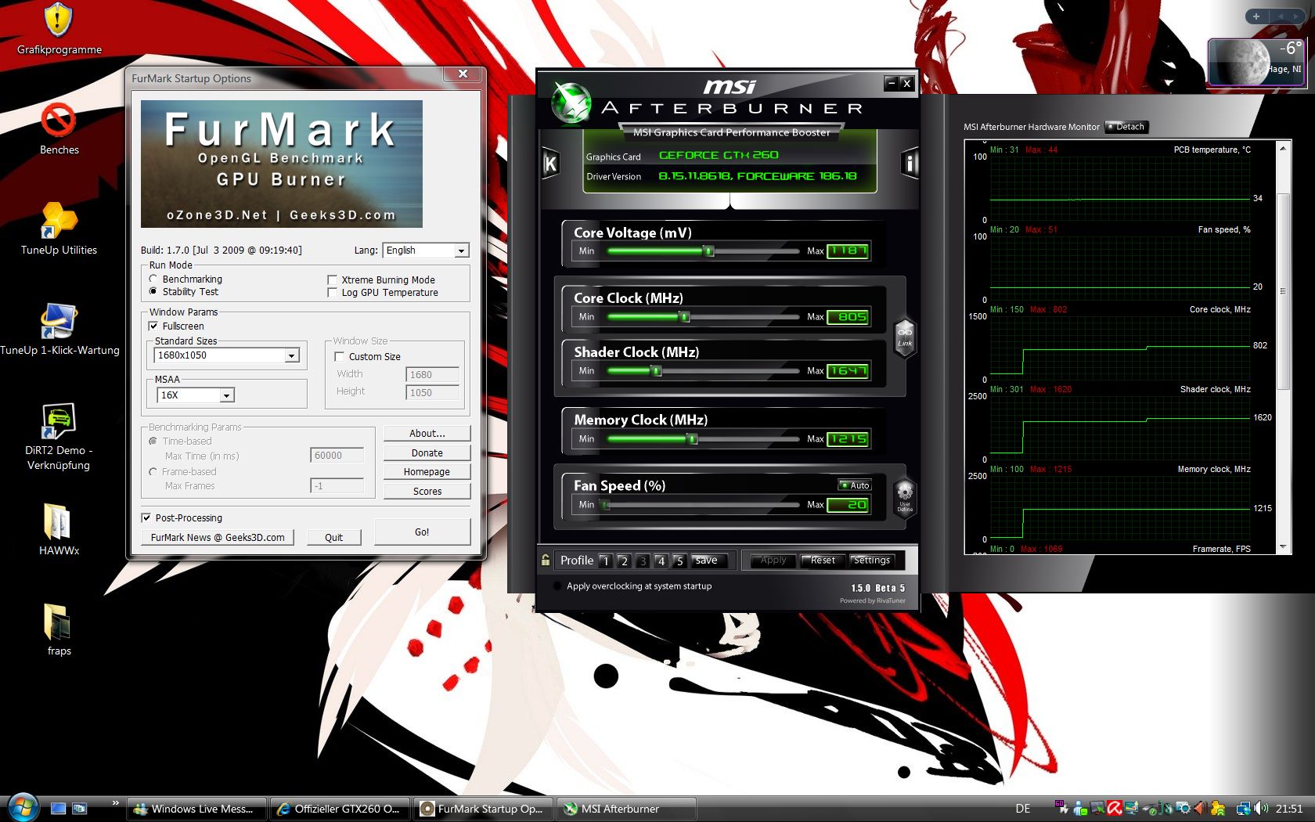Open FurMark News @ Geeks3D.com
Screen dimensions: 1315x822
click(x=218, y=537)
